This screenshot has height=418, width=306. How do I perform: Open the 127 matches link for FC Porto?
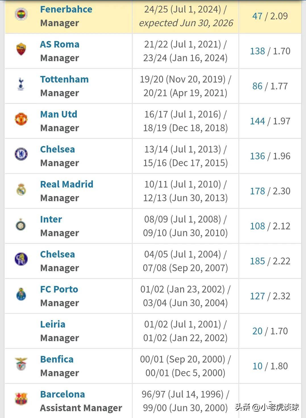pos(257,296)
